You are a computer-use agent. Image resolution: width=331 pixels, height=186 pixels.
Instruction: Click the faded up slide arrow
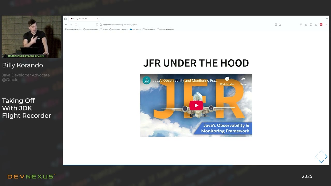point(321,152)
